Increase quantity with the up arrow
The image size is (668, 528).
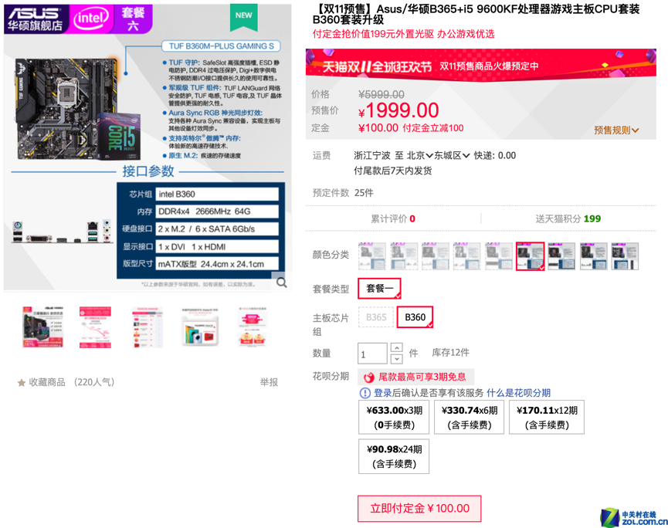396,347
